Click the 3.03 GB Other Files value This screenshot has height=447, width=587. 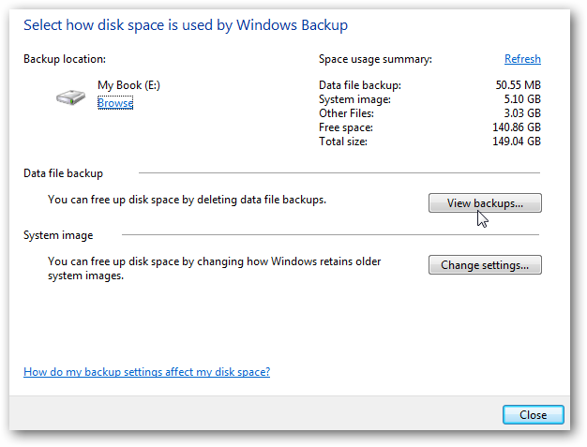click(520, 113)
